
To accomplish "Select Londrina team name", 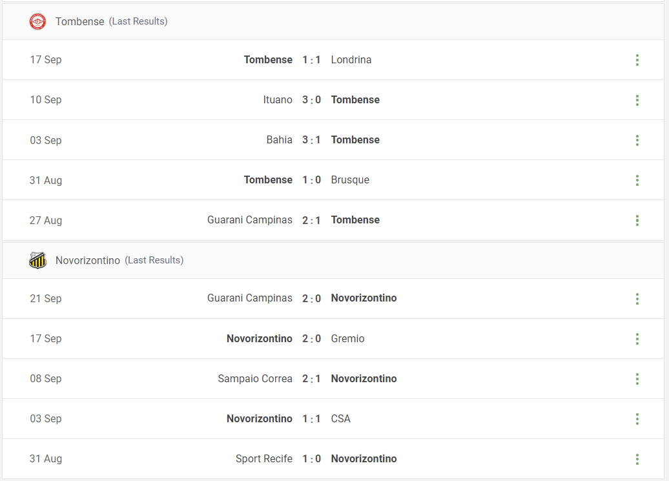I will pyautogui.click(x=351, y=59).
